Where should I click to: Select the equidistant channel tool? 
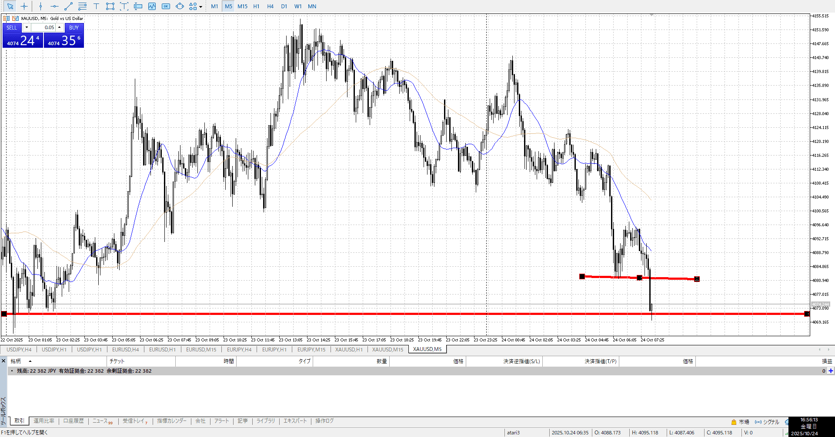click(x=82, y=6)
